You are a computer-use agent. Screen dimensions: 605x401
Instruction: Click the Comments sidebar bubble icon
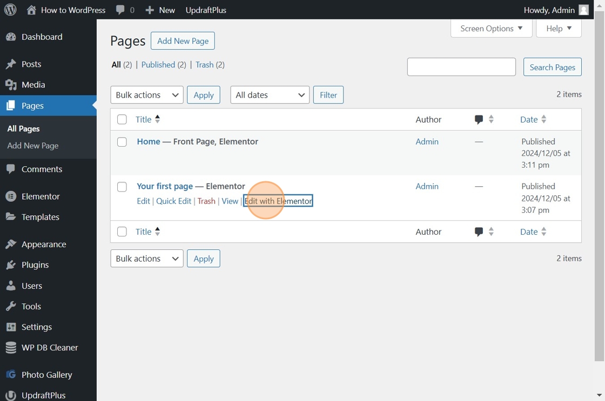[11, 169]
